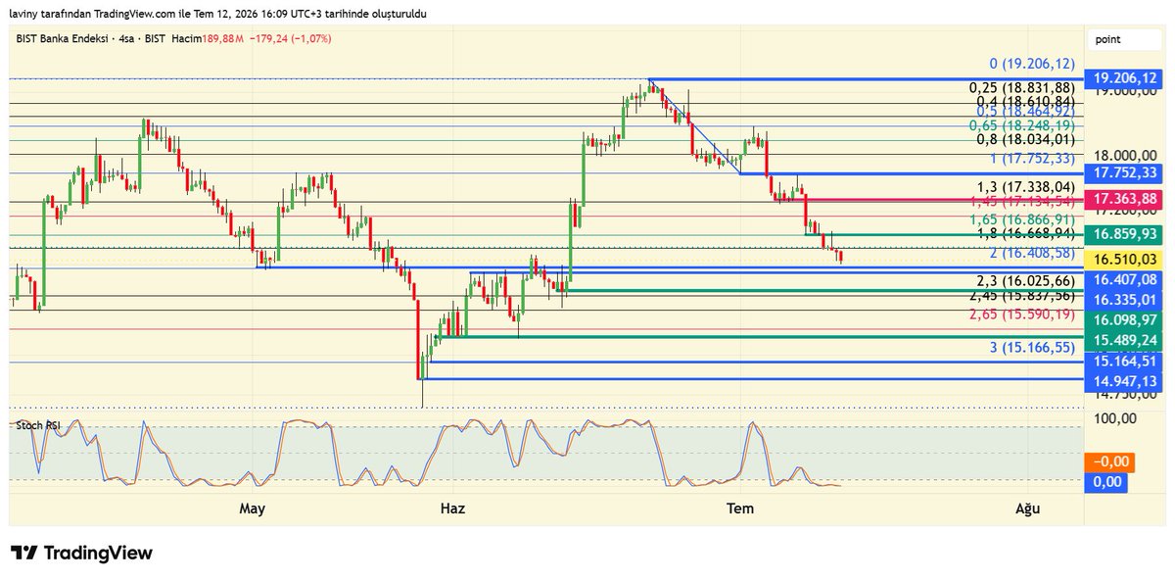Click the May label on time axis

click(253, 508)
